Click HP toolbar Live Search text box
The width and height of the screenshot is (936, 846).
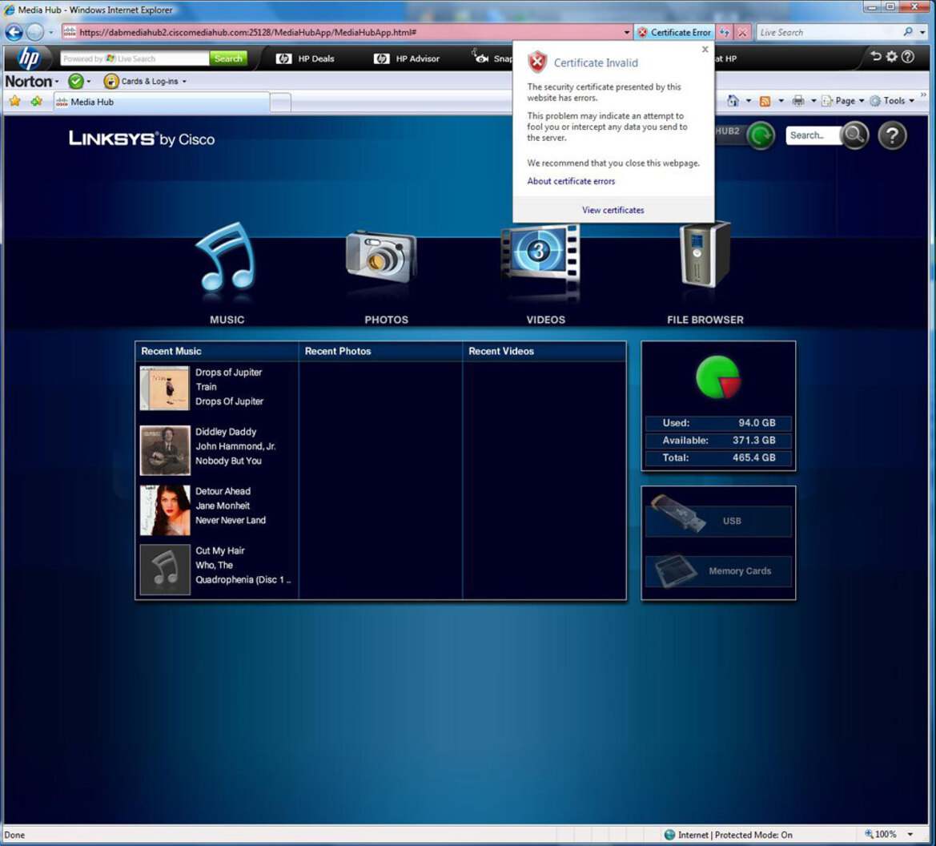135,58
